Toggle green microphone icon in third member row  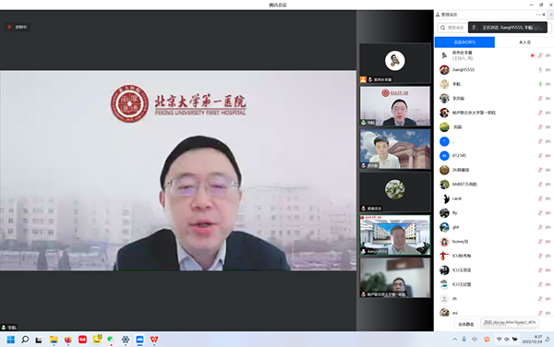click(540, 84)
